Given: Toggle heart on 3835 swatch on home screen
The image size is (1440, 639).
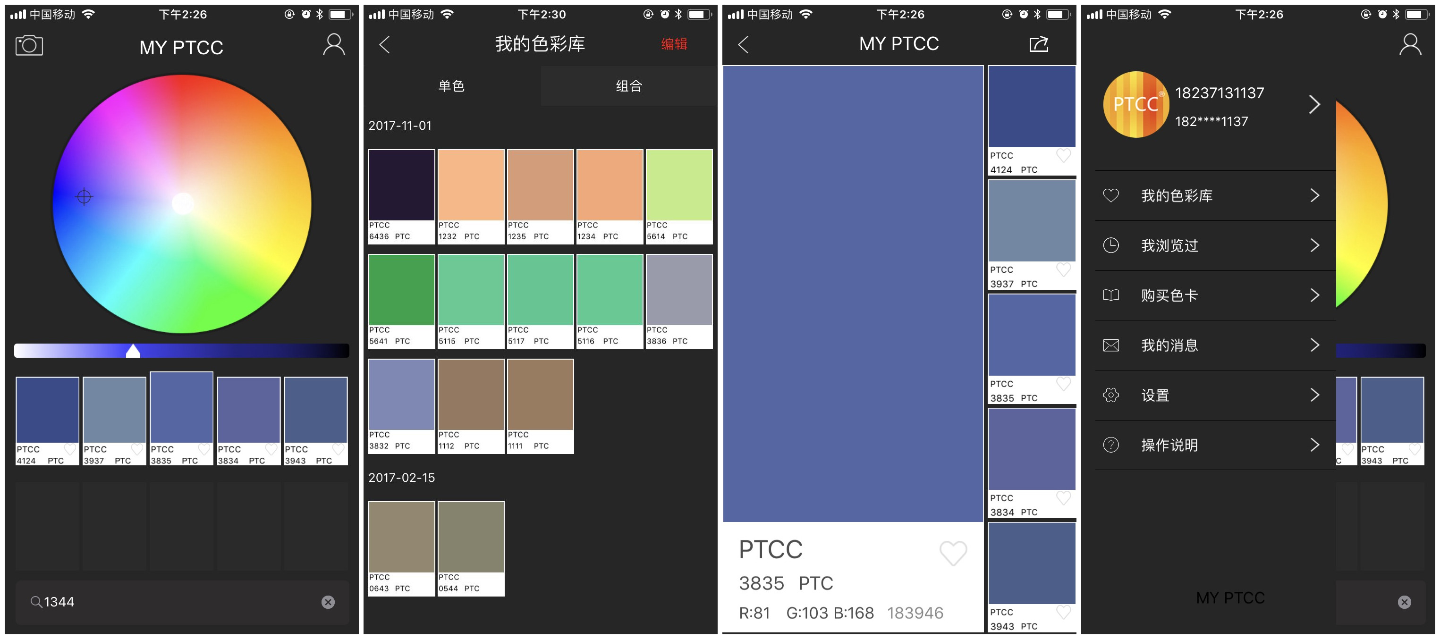Looking at the screenshot, I should [x=204, y=449].
